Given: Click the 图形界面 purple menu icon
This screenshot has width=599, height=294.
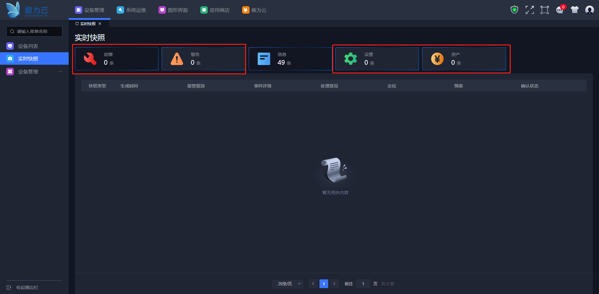Looking at the screenshot, I should click(162, 10).
